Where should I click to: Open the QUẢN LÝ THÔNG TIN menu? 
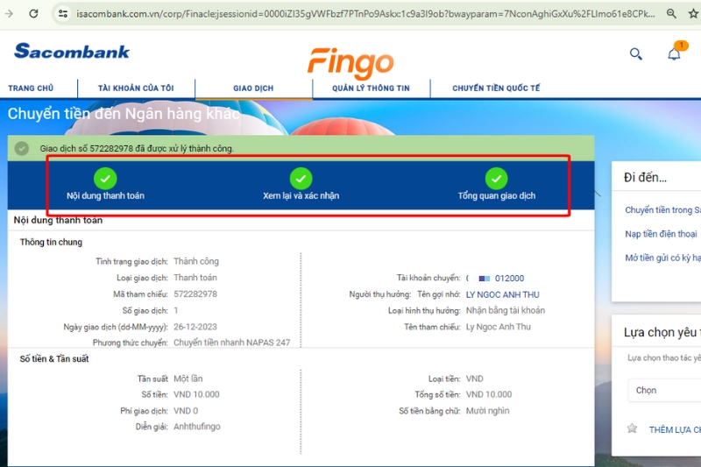(371, 88)
